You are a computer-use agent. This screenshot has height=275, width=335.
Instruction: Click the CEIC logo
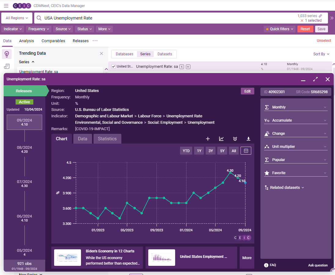click(x=22, y=6)
